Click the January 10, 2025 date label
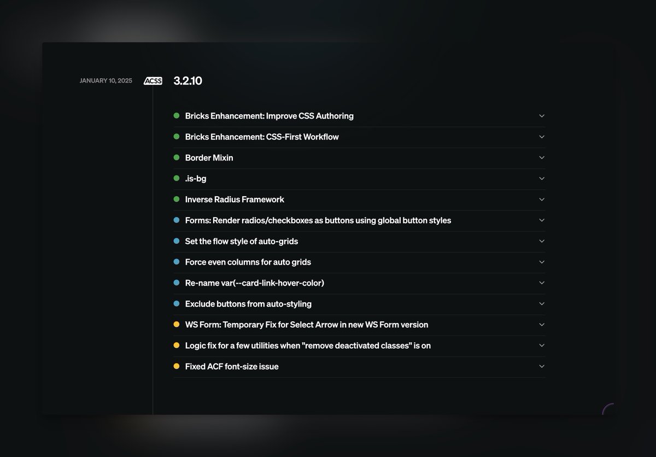The height and width of the screenshot is (457, 656). point(106,81)
